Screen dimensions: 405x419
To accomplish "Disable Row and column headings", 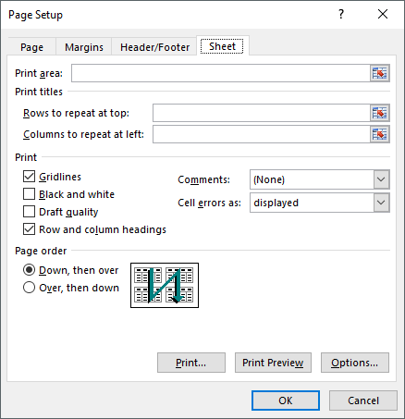I will pyautogui.click(x=29, y=229).
